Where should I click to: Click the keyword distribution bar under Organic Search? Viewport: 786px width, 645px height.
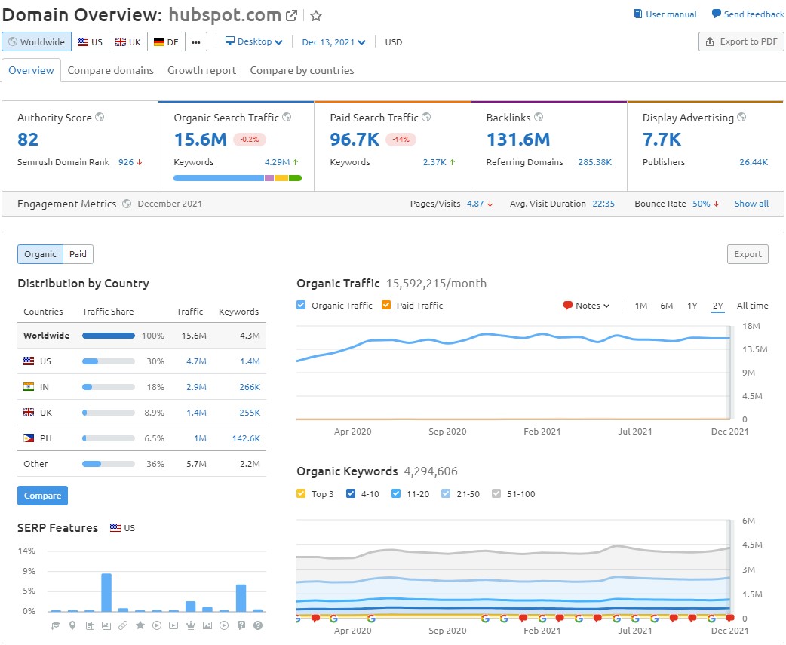coord(238,178)
